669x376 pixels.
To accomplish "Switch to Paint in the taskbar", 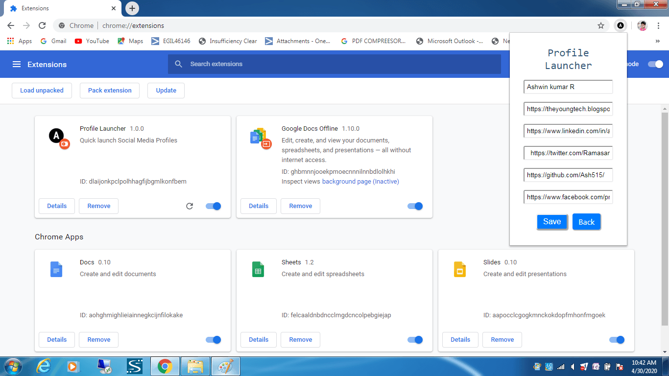I will 226,366.
